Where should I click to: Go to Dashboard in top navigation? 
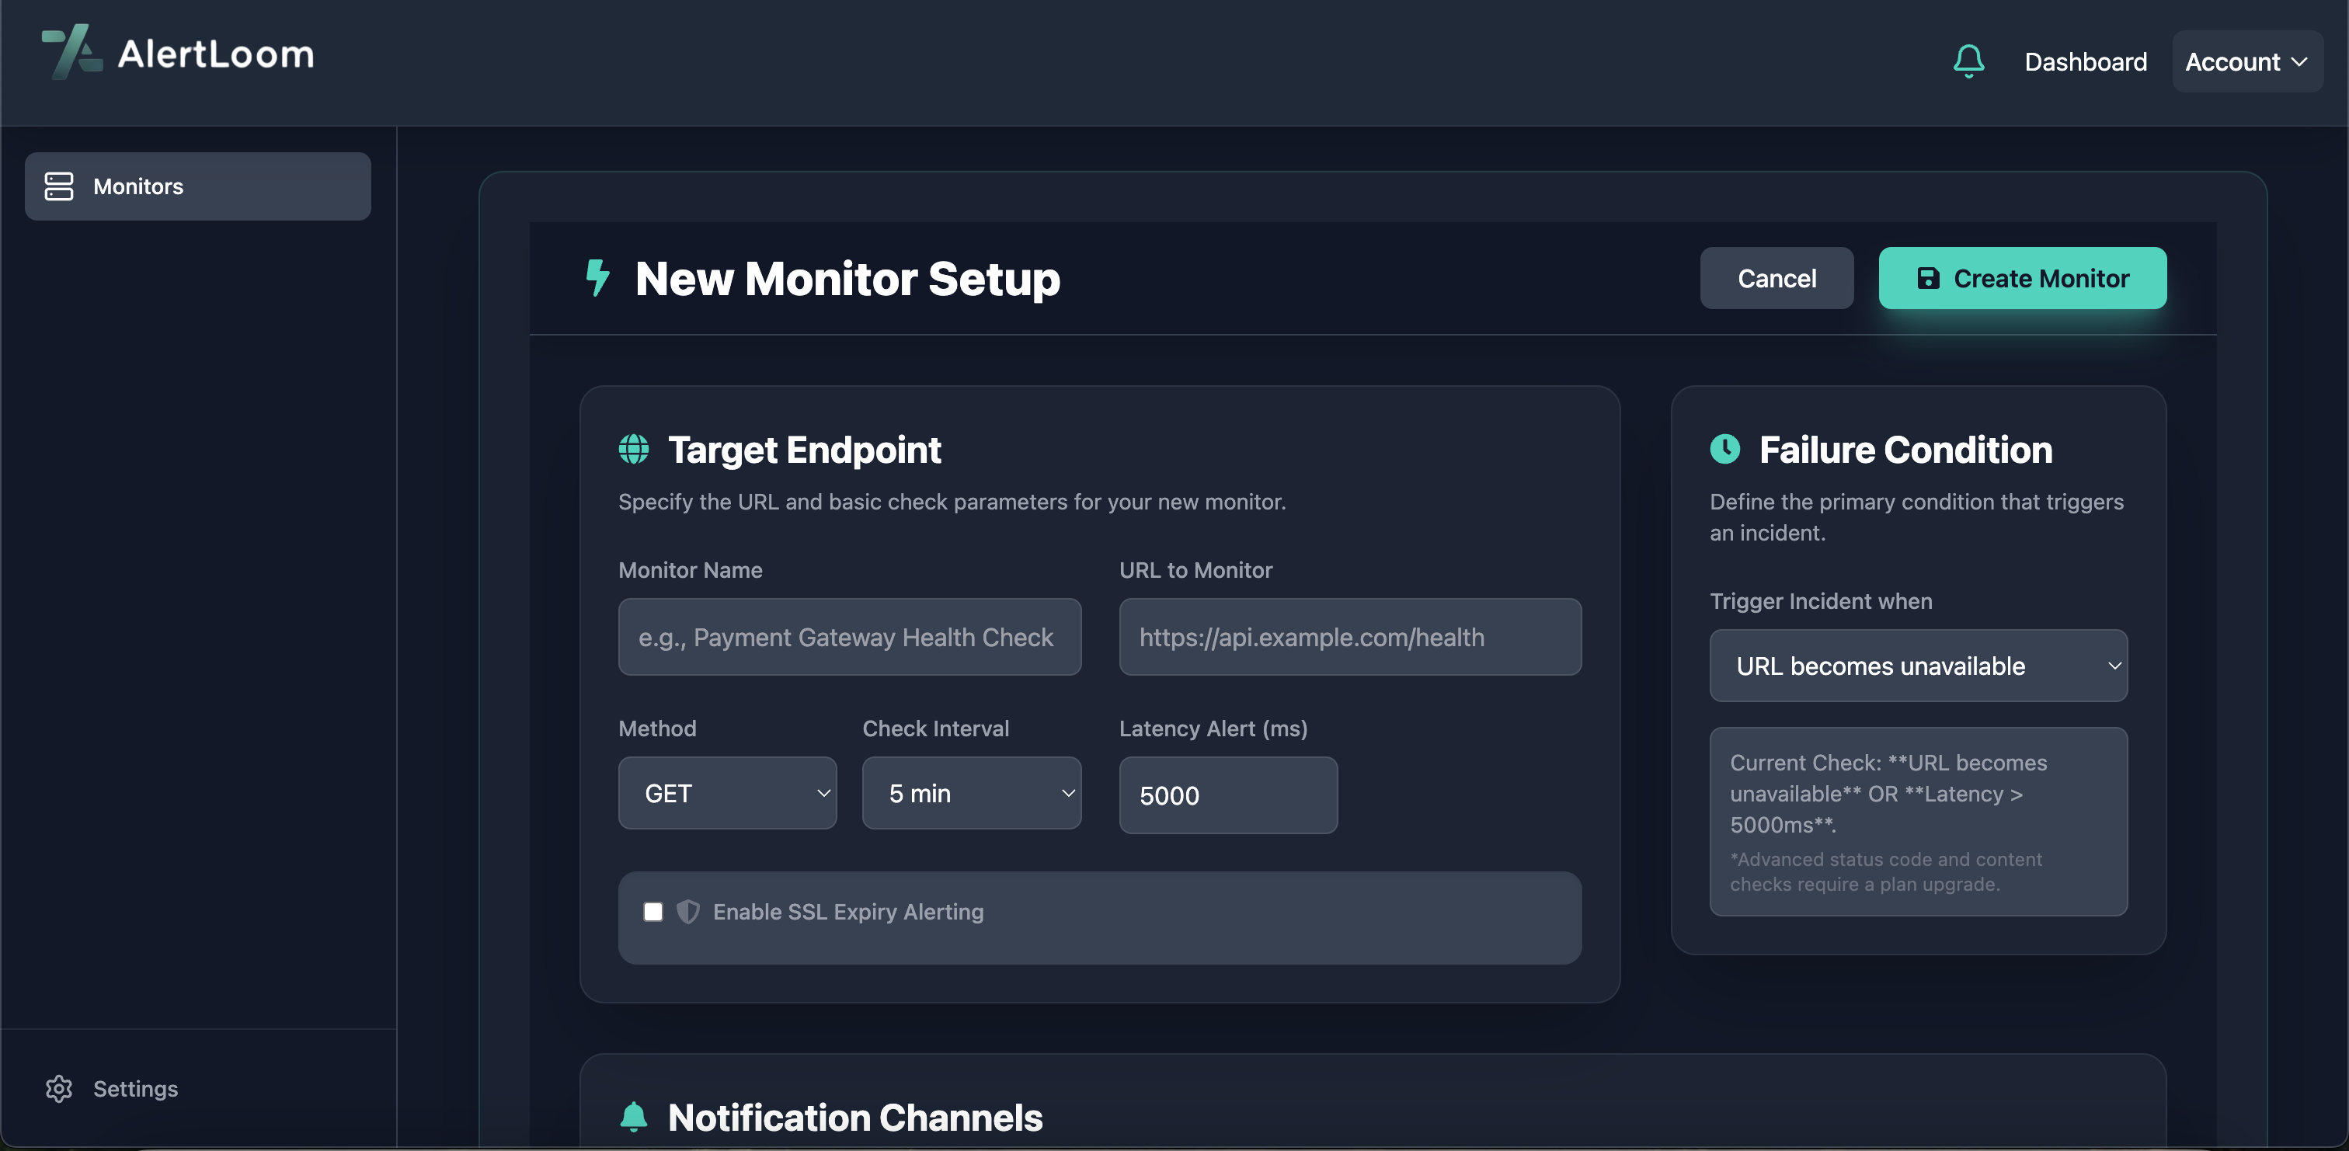(2085, 61)
